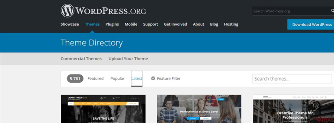Image resolution: width=334 pixels, height=123 pixels.
Task: Open the Showcase menu item
Action: (70, 24)
